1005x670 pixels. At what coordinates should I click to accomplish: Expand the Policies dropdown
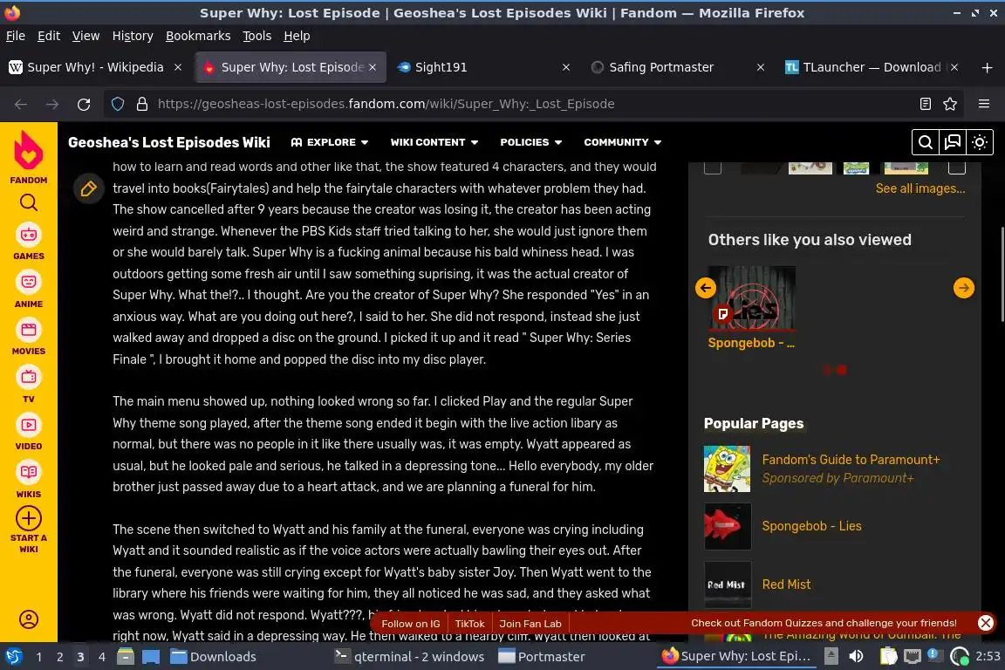(x=530, y=142)
